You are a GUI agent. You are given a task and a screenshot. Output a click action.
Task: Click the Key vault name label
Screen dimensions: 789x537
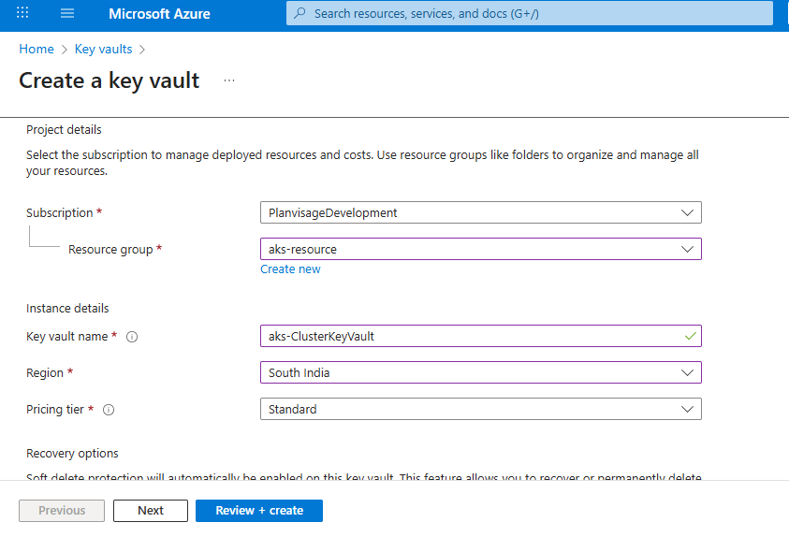point(67,337)
